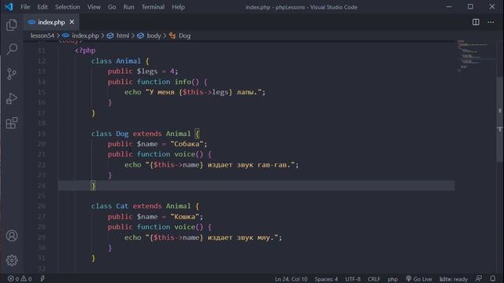Click class Dog extends Animal line

coord(145,134)
